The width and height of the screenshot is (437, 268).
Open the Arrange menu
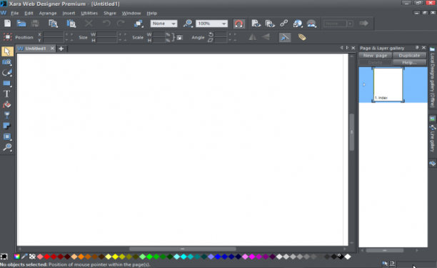tap(48, 13)
